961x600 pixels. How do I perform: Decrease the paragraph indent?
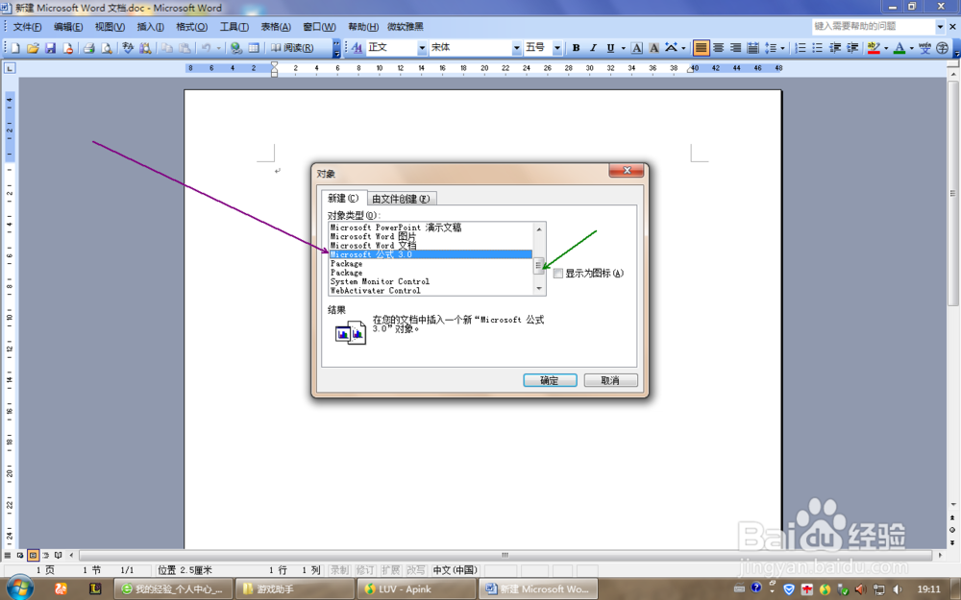(835, 48)
